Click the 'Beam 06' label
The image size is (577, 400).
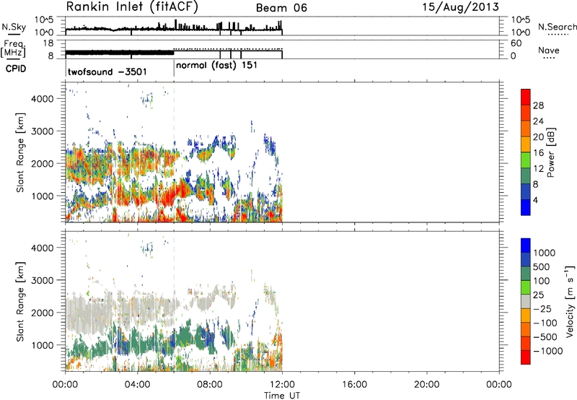281,8
